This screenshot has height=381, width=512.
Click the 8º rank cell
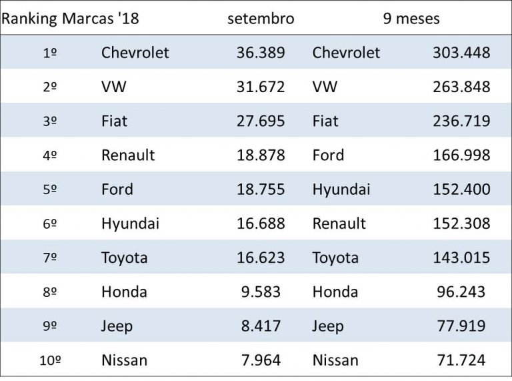click(x=49, y=292)
